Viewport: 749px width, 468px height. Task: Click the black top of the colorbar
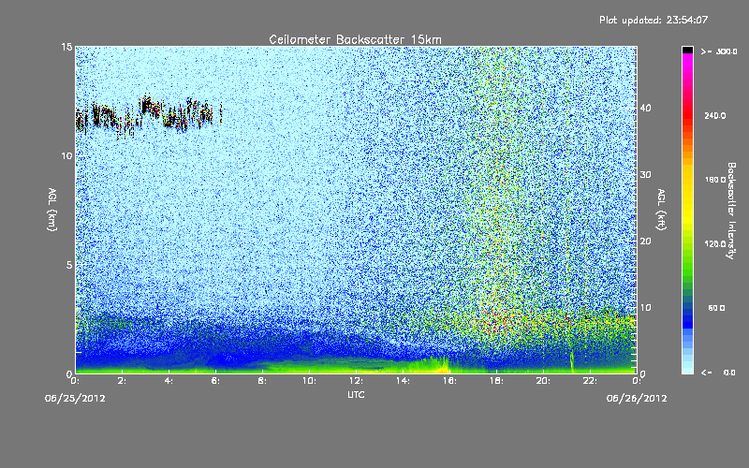click(687, 50)
